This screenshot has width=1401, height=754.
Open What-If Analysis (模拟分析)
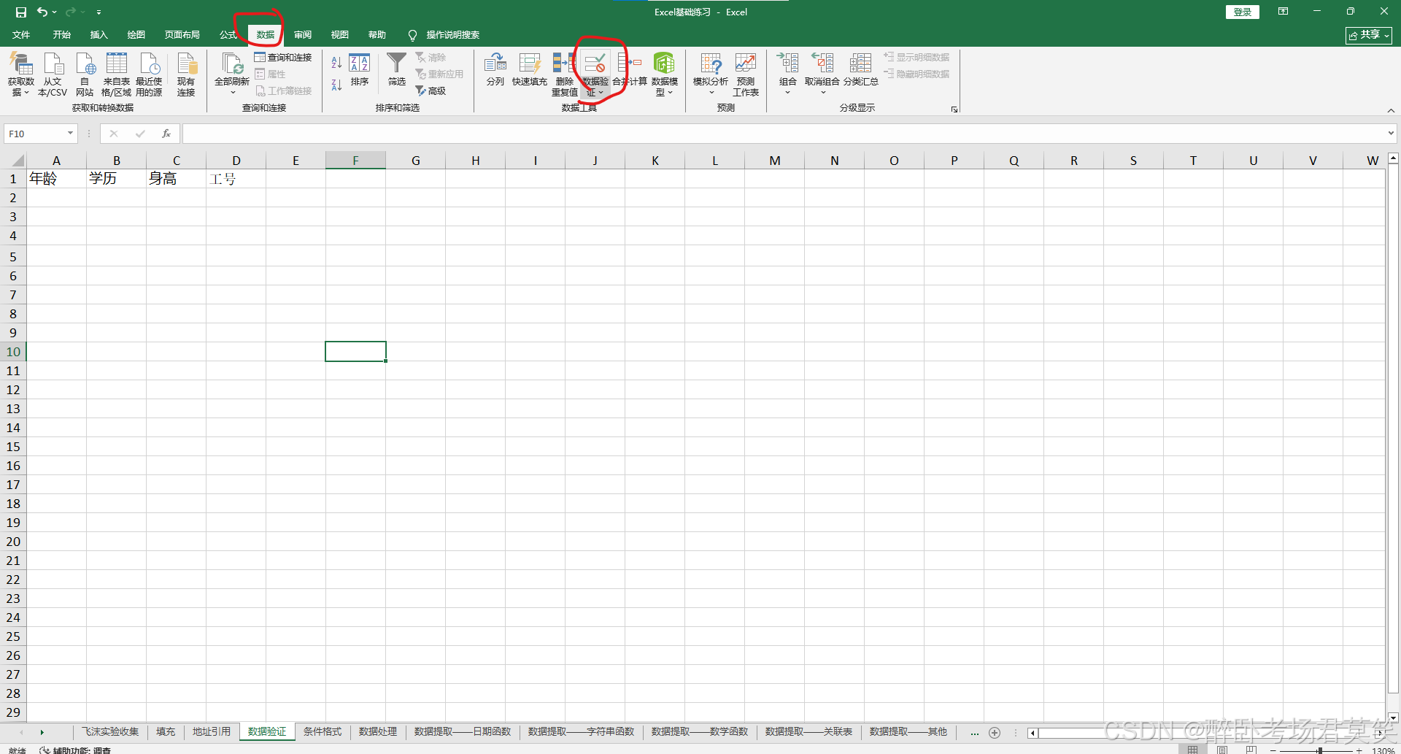[x=711, y=74]
